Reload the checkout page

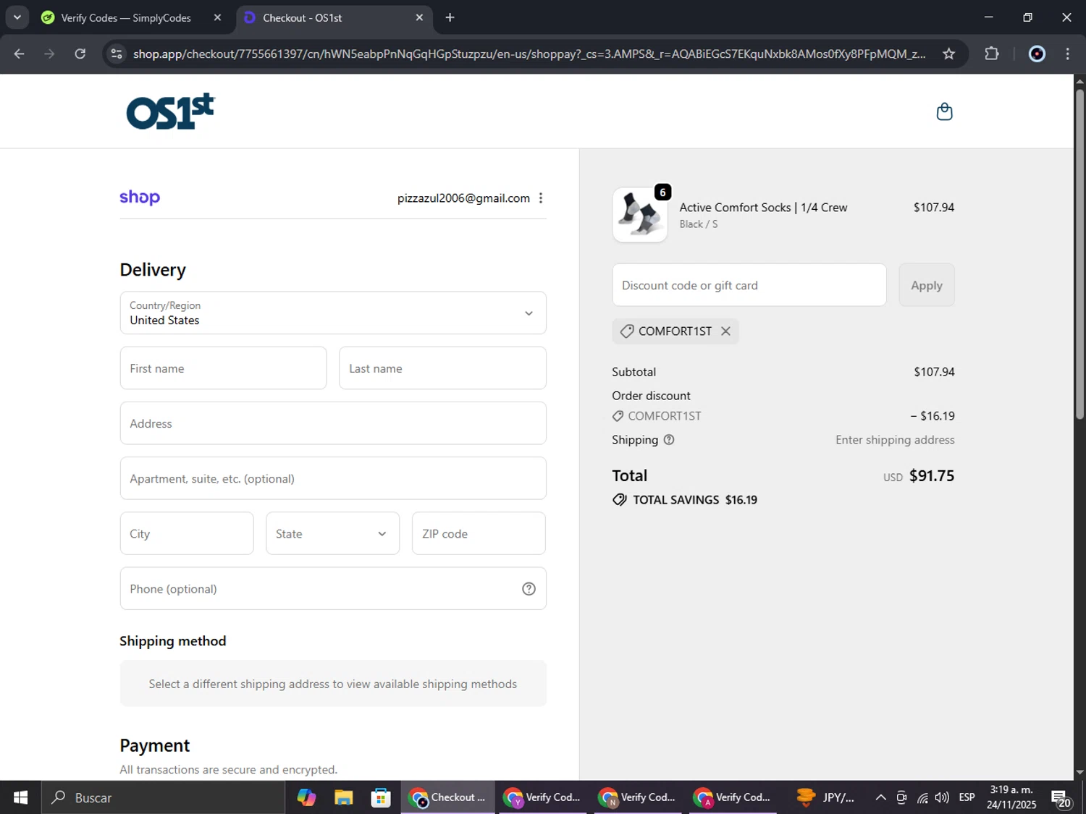[80, 54]
